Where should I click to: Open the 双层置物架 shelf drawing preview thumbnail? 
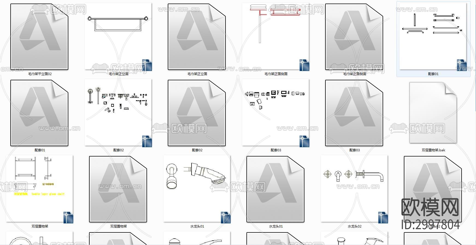pos(39,189)
